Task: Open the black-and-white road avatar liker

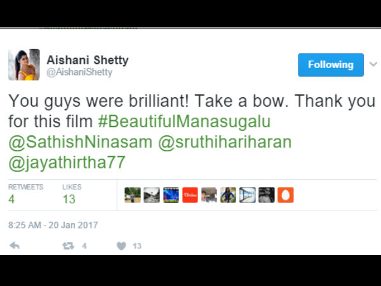Action: [x=152, y=195]
